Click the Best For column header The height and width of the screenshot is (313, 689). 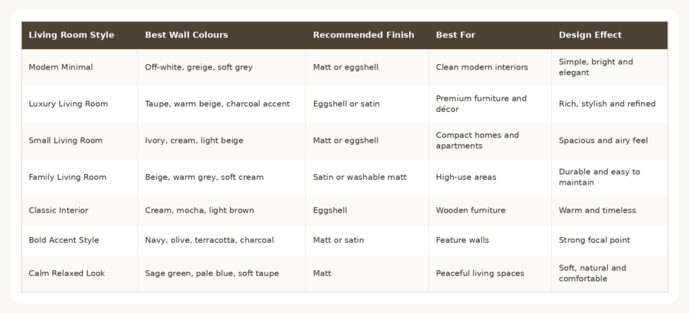pyautogui.click(x=490, y=35)
